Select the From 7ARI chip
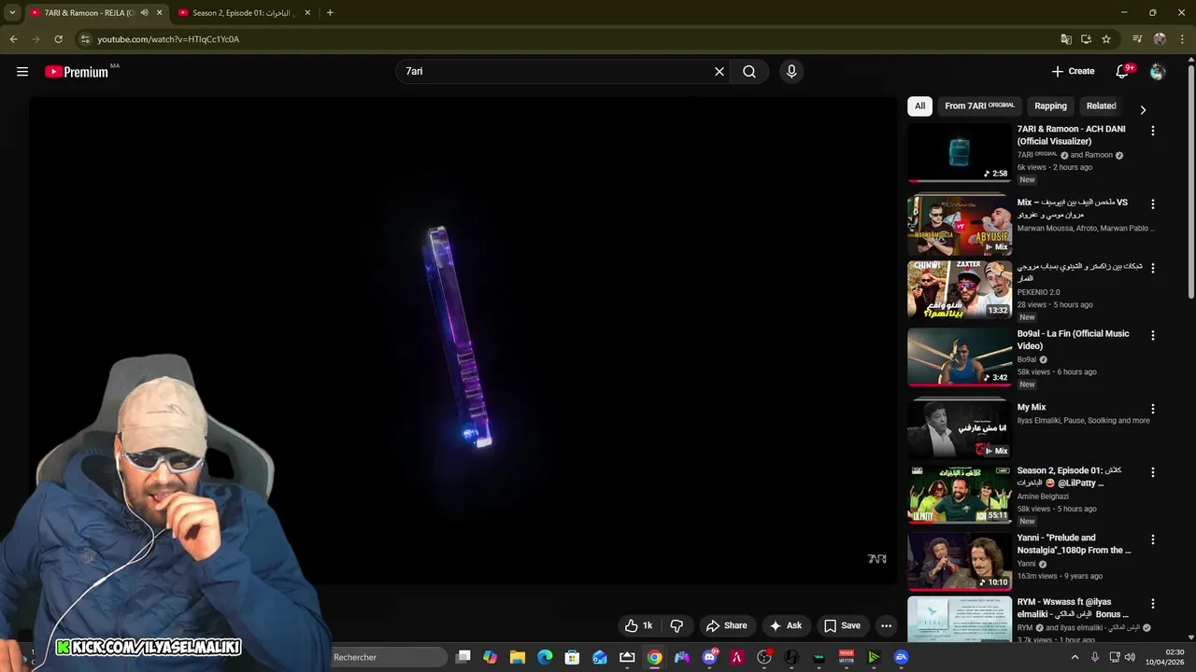 click(x=979, y=106)
